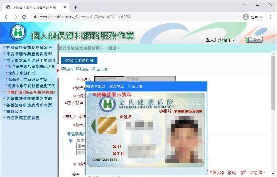Collapse 電子繳款單及健保卡申請作業 menu

tap(30, 60)
